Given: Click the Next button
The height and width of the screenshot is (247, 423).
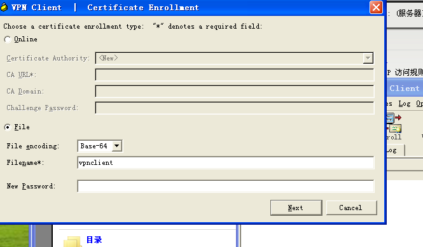Looking at the screenshot, I should click(x=296, y=208).
